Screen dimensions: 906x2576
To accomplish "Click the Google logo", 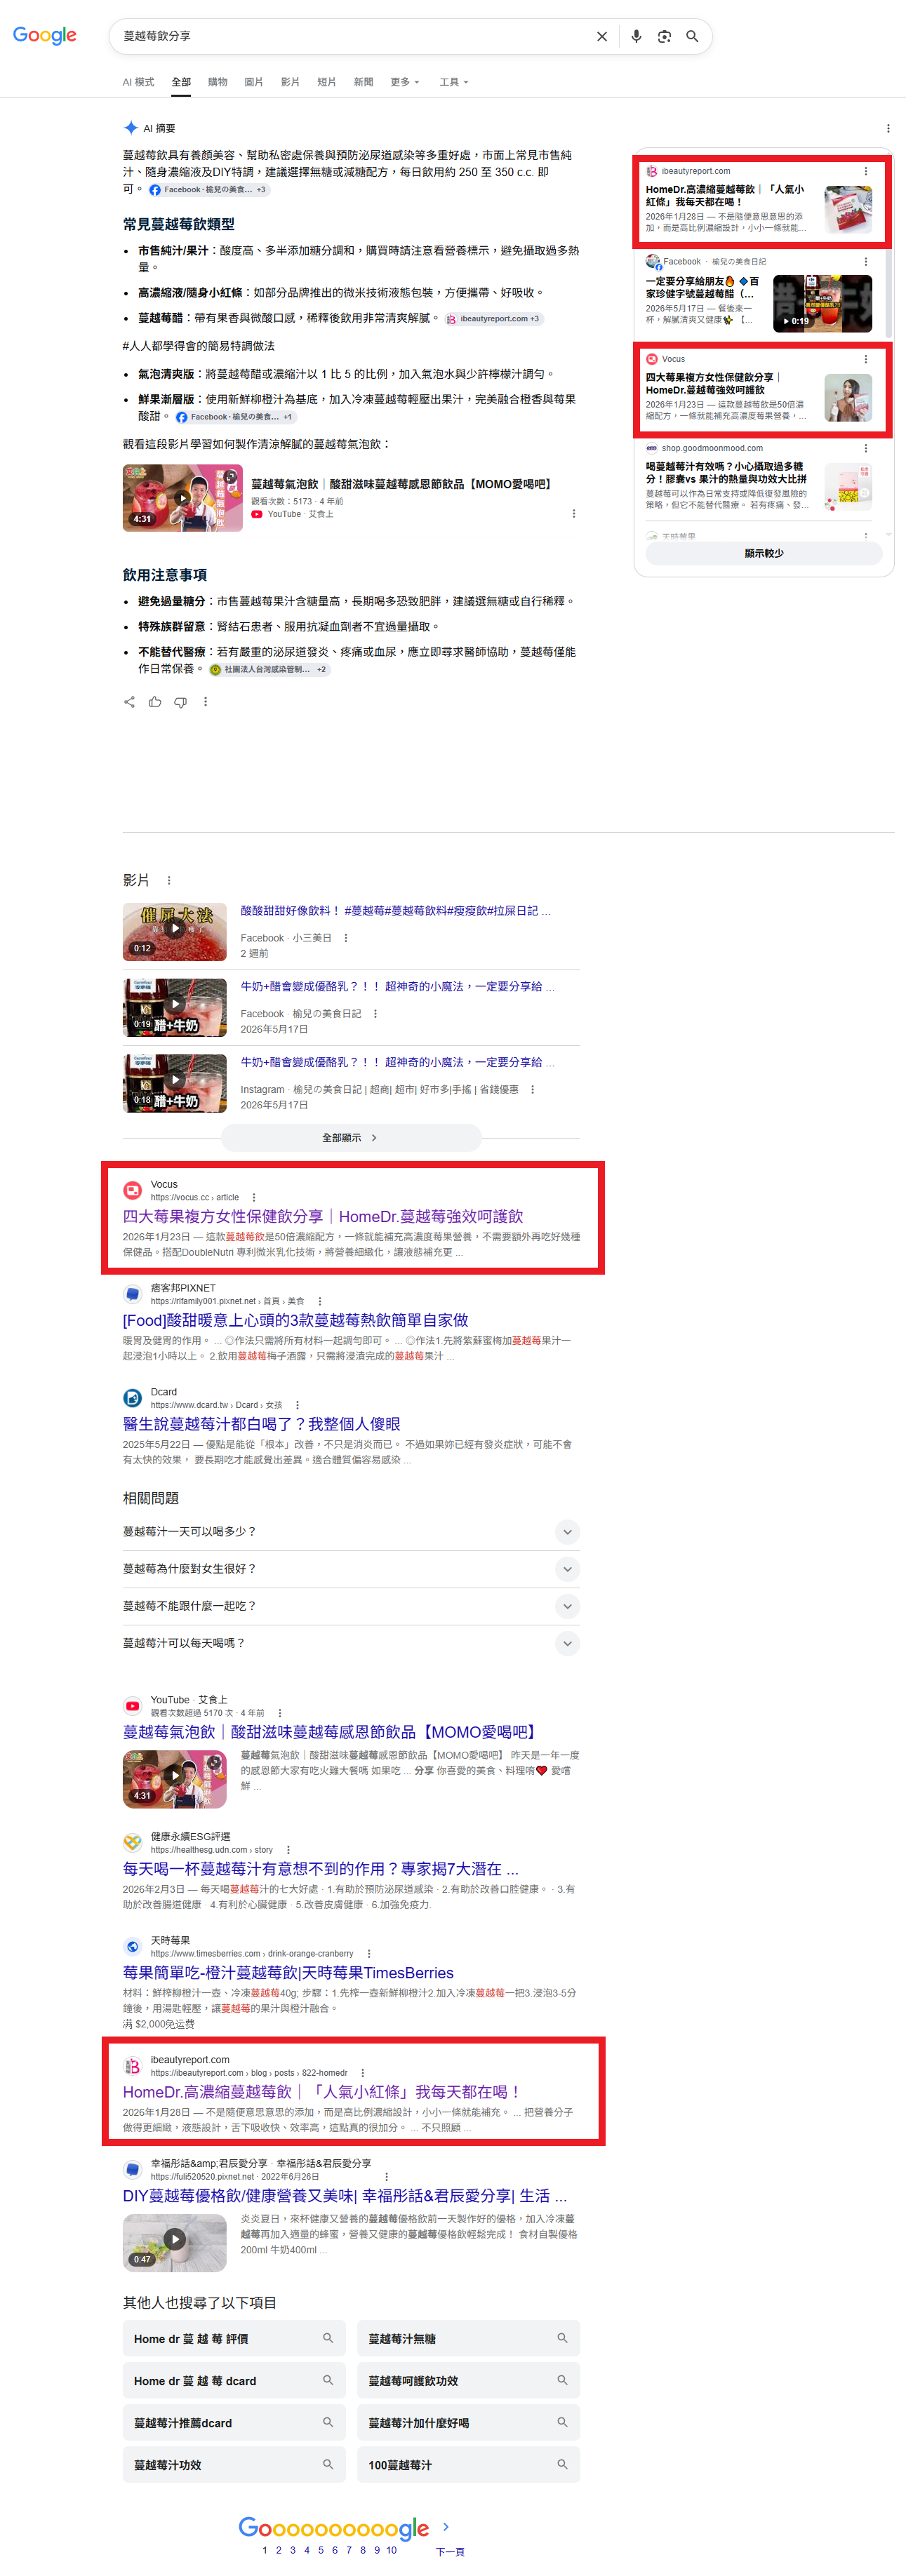I will point(45,36).
